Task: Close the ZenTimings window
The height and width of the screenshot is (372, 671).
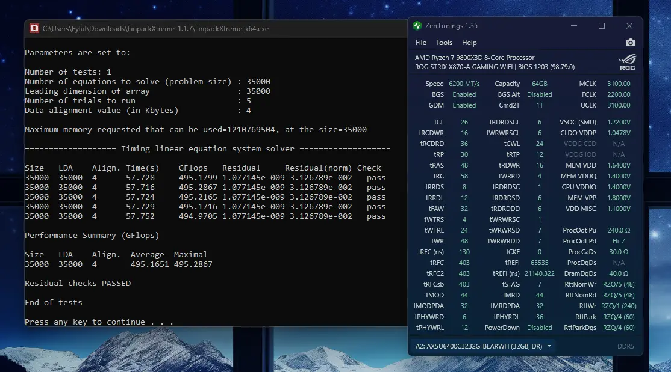Action: click(629, 26)
